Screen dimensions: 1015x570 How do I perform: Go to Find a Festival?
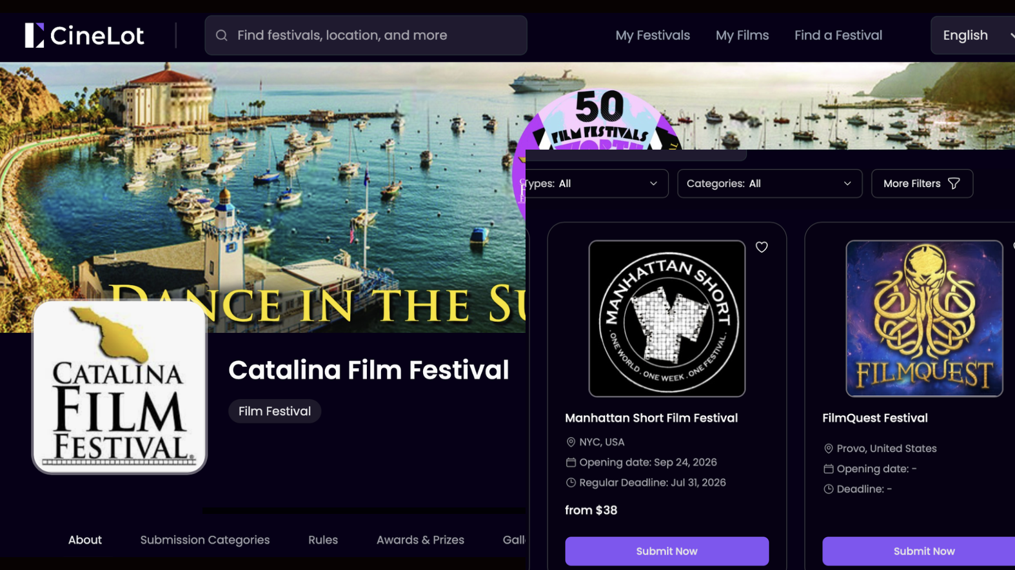tap(838, 35)
